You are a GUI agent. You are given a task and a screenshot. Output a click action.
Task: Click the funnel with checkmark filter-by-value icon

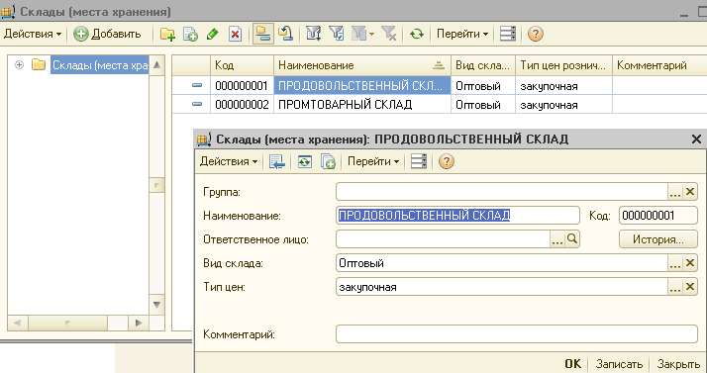coord(336,34)
